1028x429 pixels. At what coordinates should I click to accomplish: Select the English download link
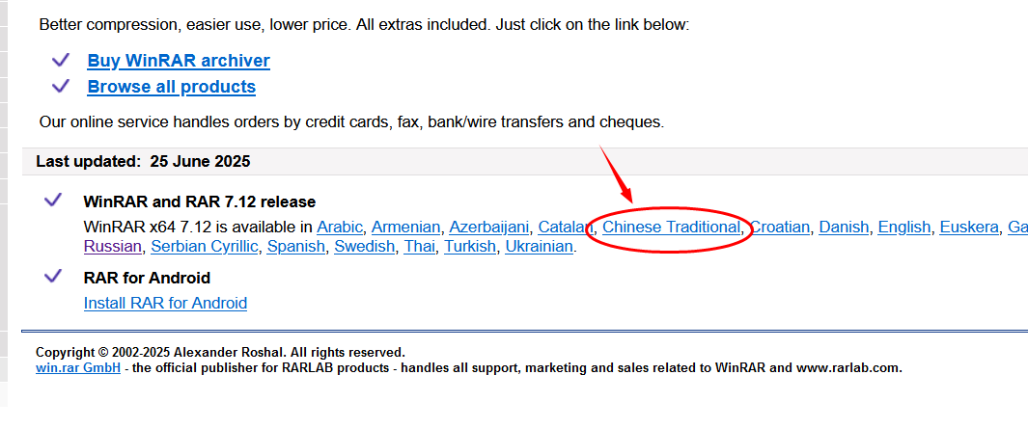[x=903, y=228]
